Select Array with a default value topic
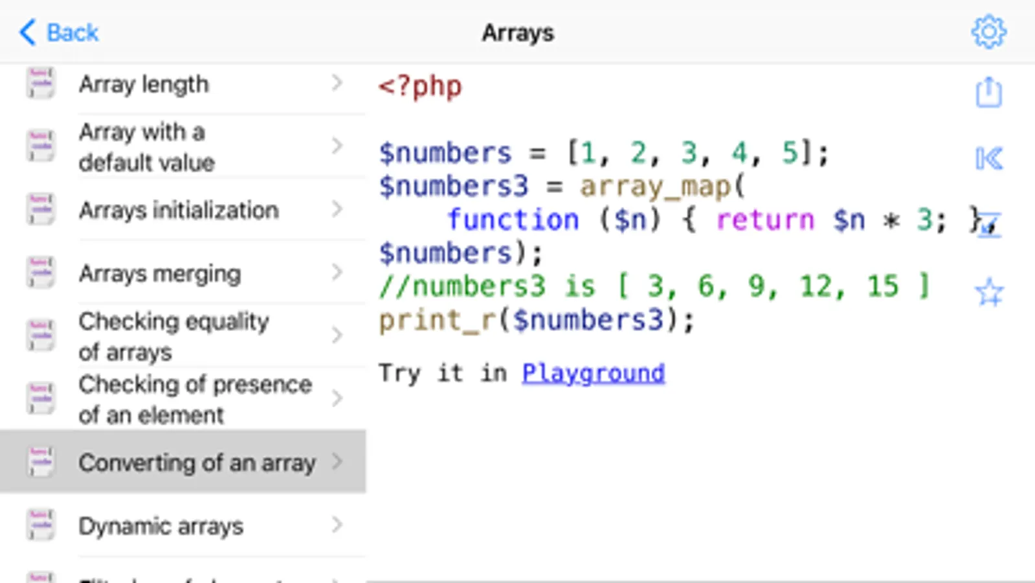 pyautogui.click(x=183, y=146)
